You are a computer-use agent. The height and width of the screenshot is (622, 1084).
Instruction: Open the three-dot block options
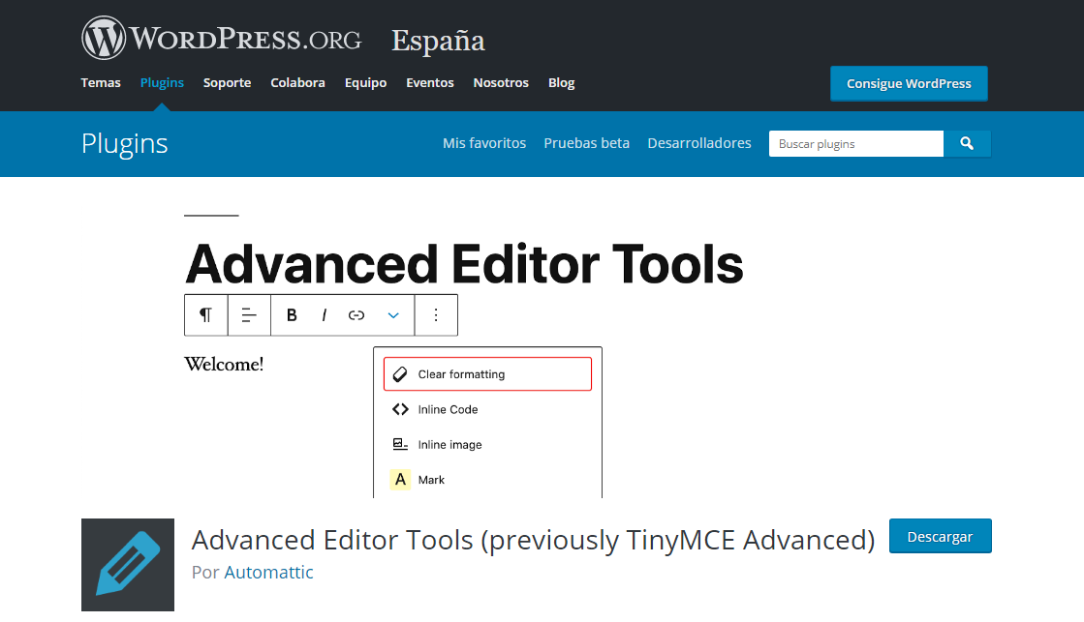[436, 315]
